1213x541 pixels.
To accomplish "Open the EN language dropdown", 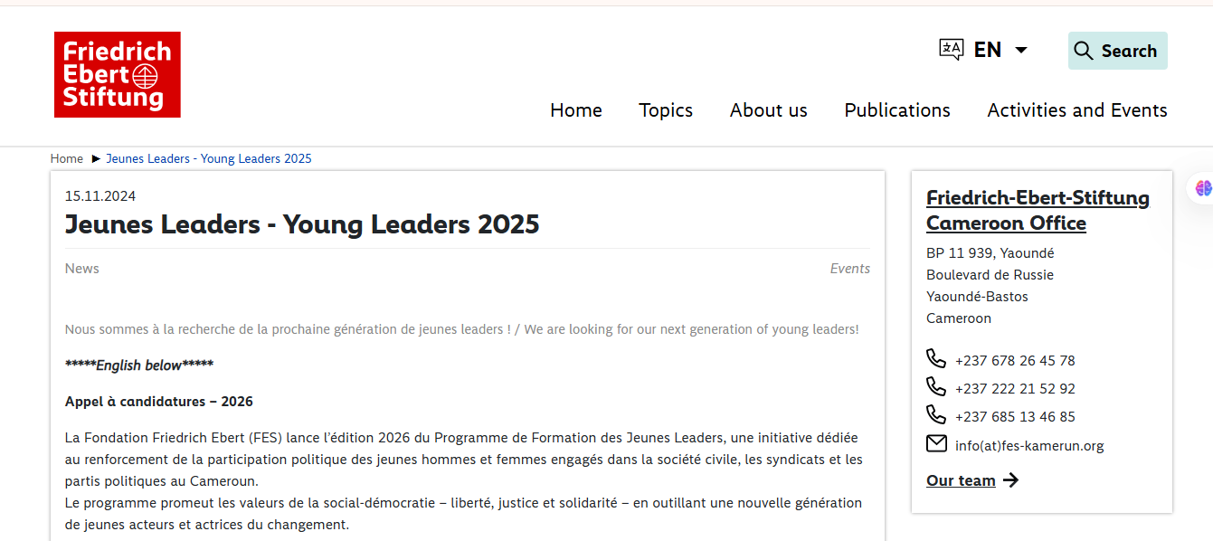I will coord(988,50).
